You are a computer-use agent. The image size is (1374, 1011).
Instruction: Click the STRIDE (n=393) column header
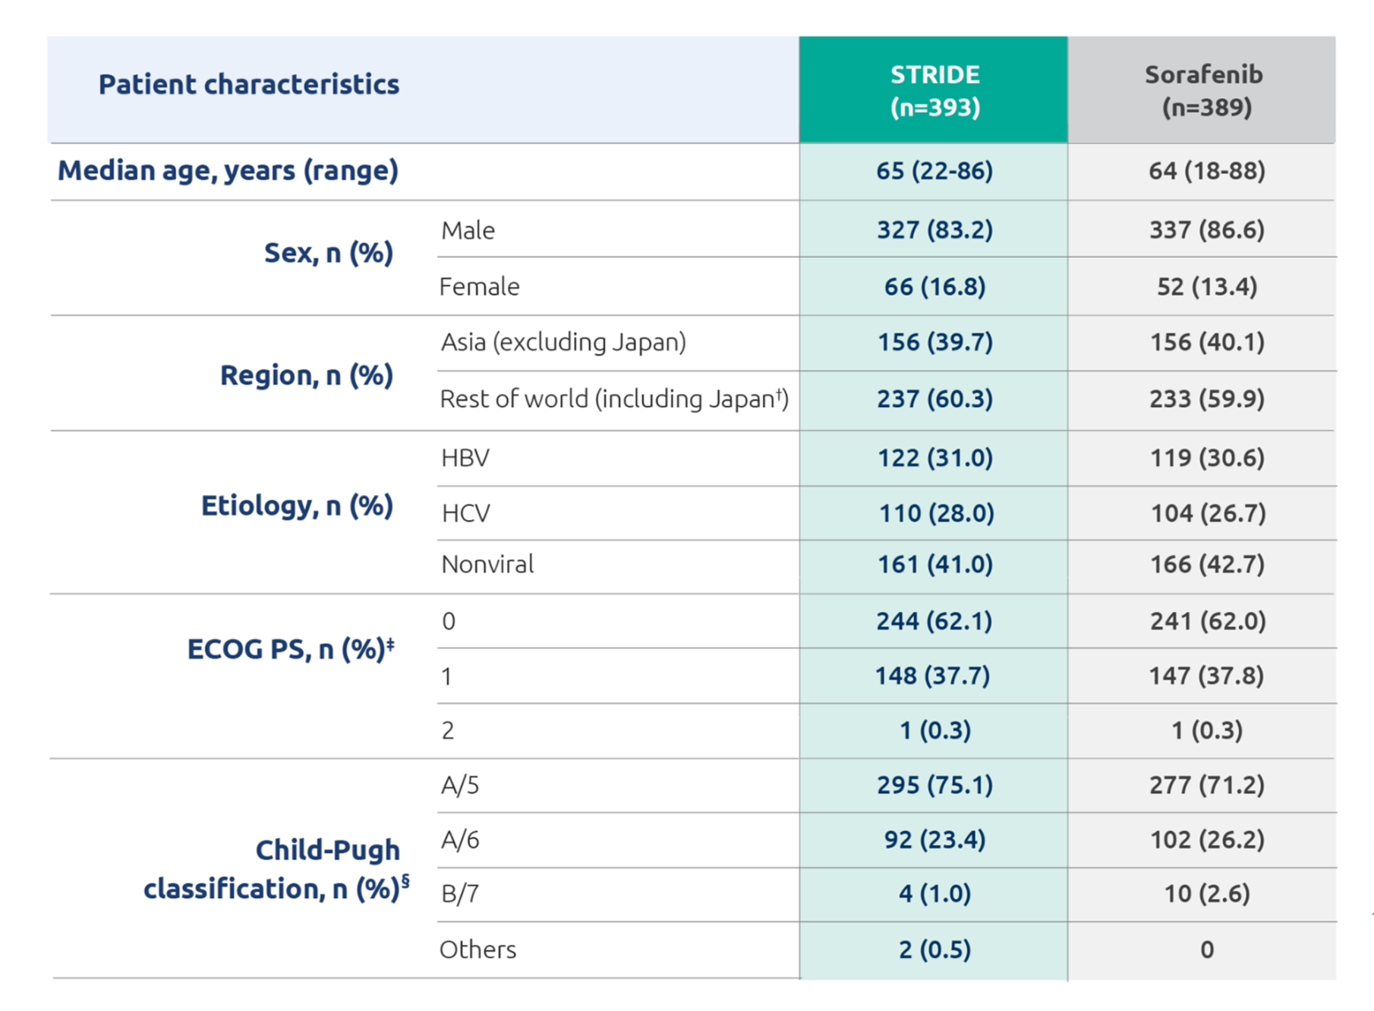pyautogui.click(x=934, y=90)
